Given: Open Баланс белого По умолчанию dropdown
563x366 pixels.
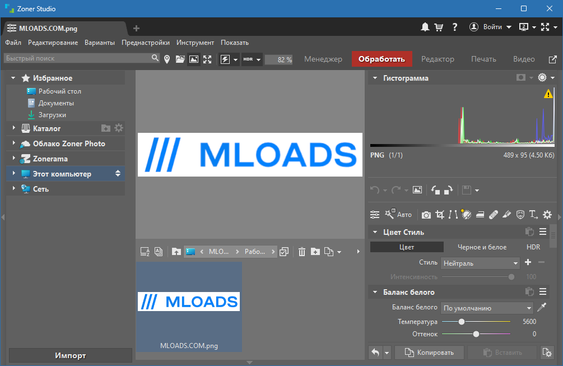Looking at the screenshot, I should tap(487, 308).
